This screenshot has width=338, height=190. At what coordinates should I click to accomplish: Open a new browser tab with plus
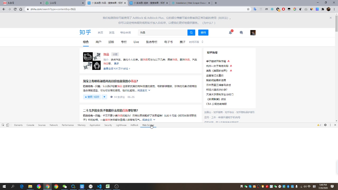coord(216,3)
